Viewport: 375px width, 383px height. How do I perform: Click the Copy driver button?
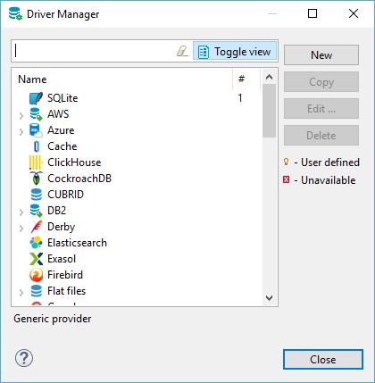(321, 82)
